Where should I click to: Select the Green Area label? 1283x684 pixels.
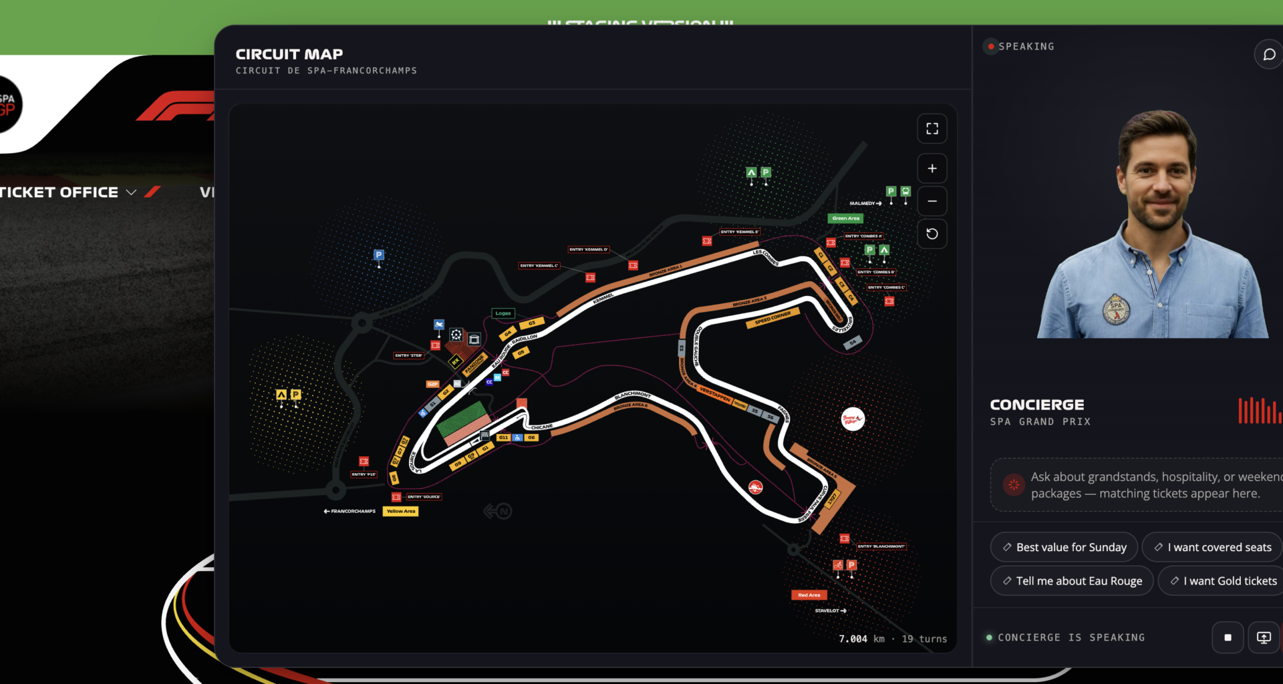coord(846,218)
